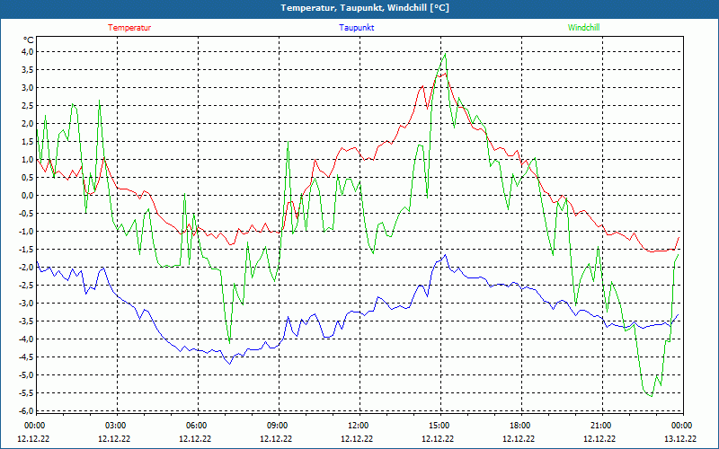Click the 2,0 y-axis value
Image resolution: width=719 pixels, height=449 pixels.
(28, 123)
